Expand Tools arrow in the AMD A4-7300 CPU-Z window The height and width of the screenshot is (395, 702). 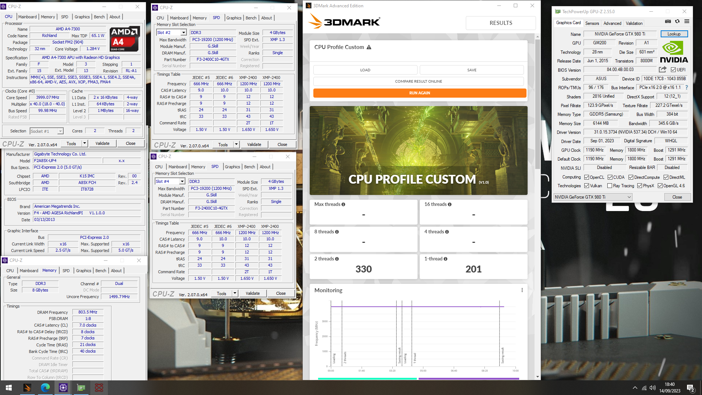84,143
